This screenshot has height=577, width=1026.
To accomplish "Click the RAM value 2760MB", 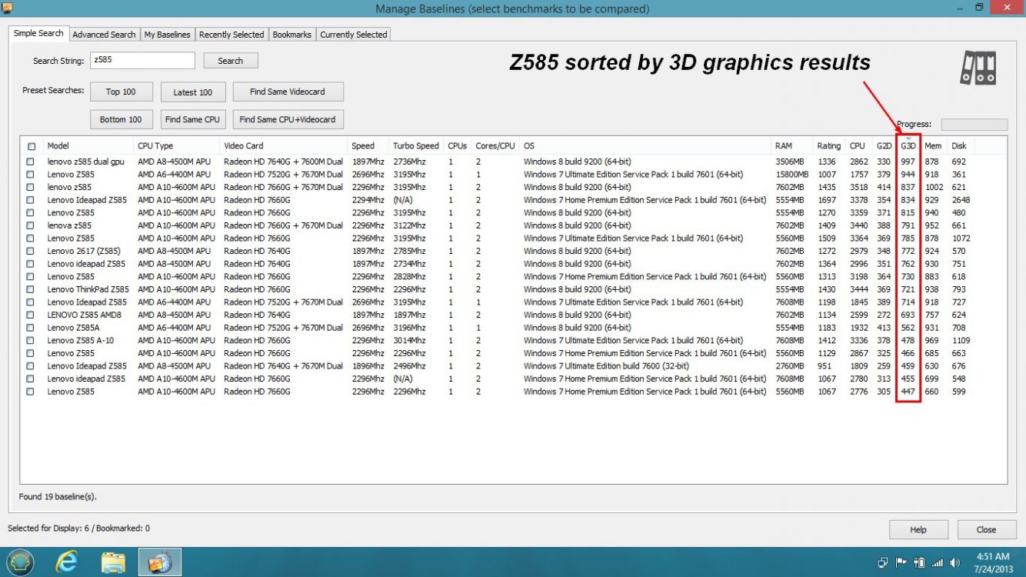I will click(x=789, y=366).
